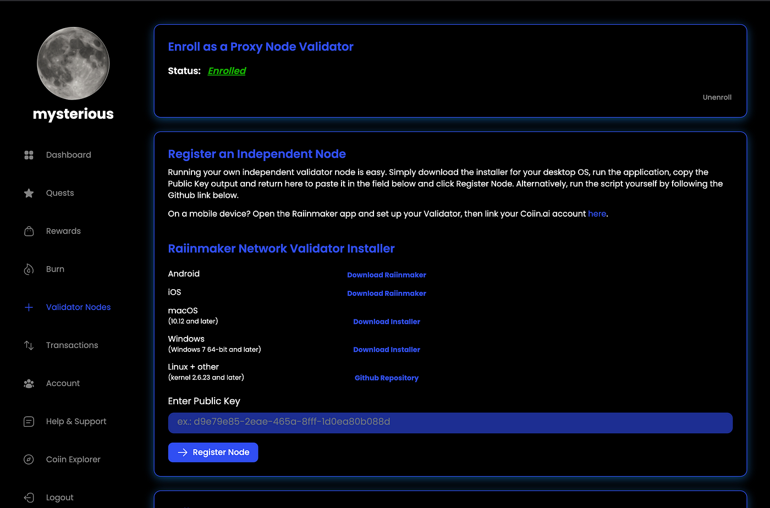Open the Transactions section
The height and width of the screenshot is (508, 770).
72,345
